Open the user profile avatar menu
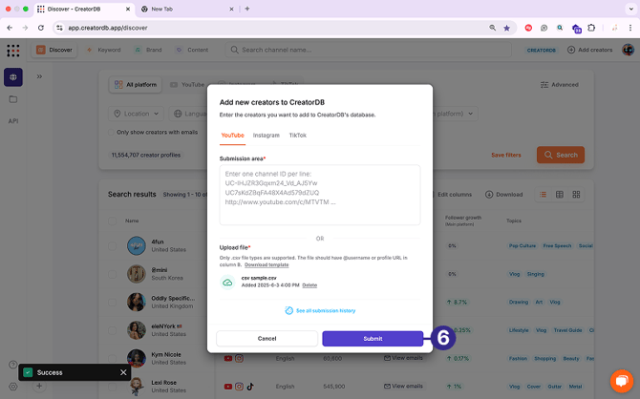This screenshot has height=399, width=640. pyautogui.click(x=629, y=50)
